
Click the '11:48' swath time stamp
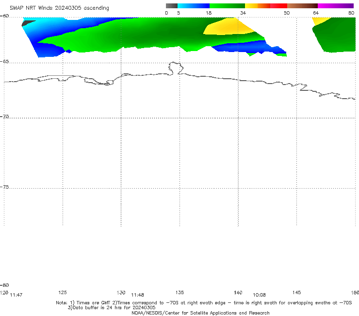pos(137,295)
